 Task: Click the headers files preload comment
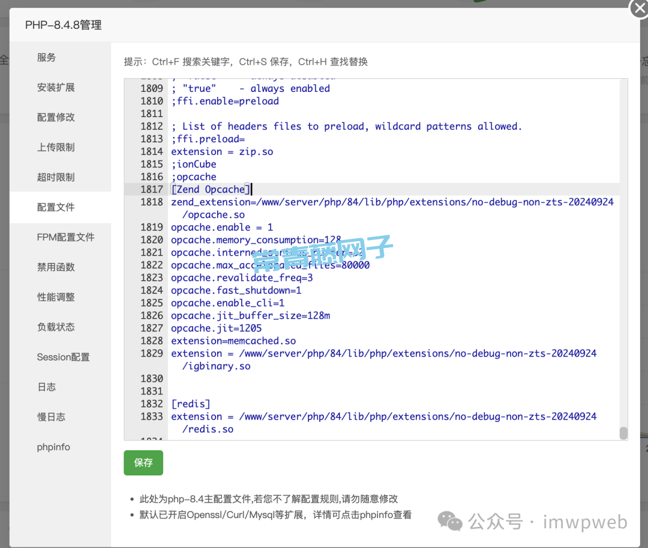click(346, 127)
